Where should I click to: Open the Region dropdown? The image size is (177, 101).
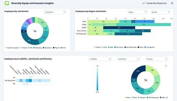tap(138, 12)
